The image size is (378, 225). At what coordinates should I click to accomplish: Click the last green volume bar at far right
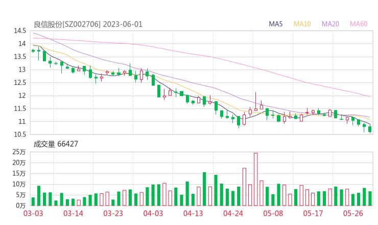pyautogui.click(x=370, y=198)
